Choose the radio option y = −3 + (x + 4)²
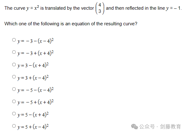The height and width of the screenshot is (134, 187). click(14, 52)
